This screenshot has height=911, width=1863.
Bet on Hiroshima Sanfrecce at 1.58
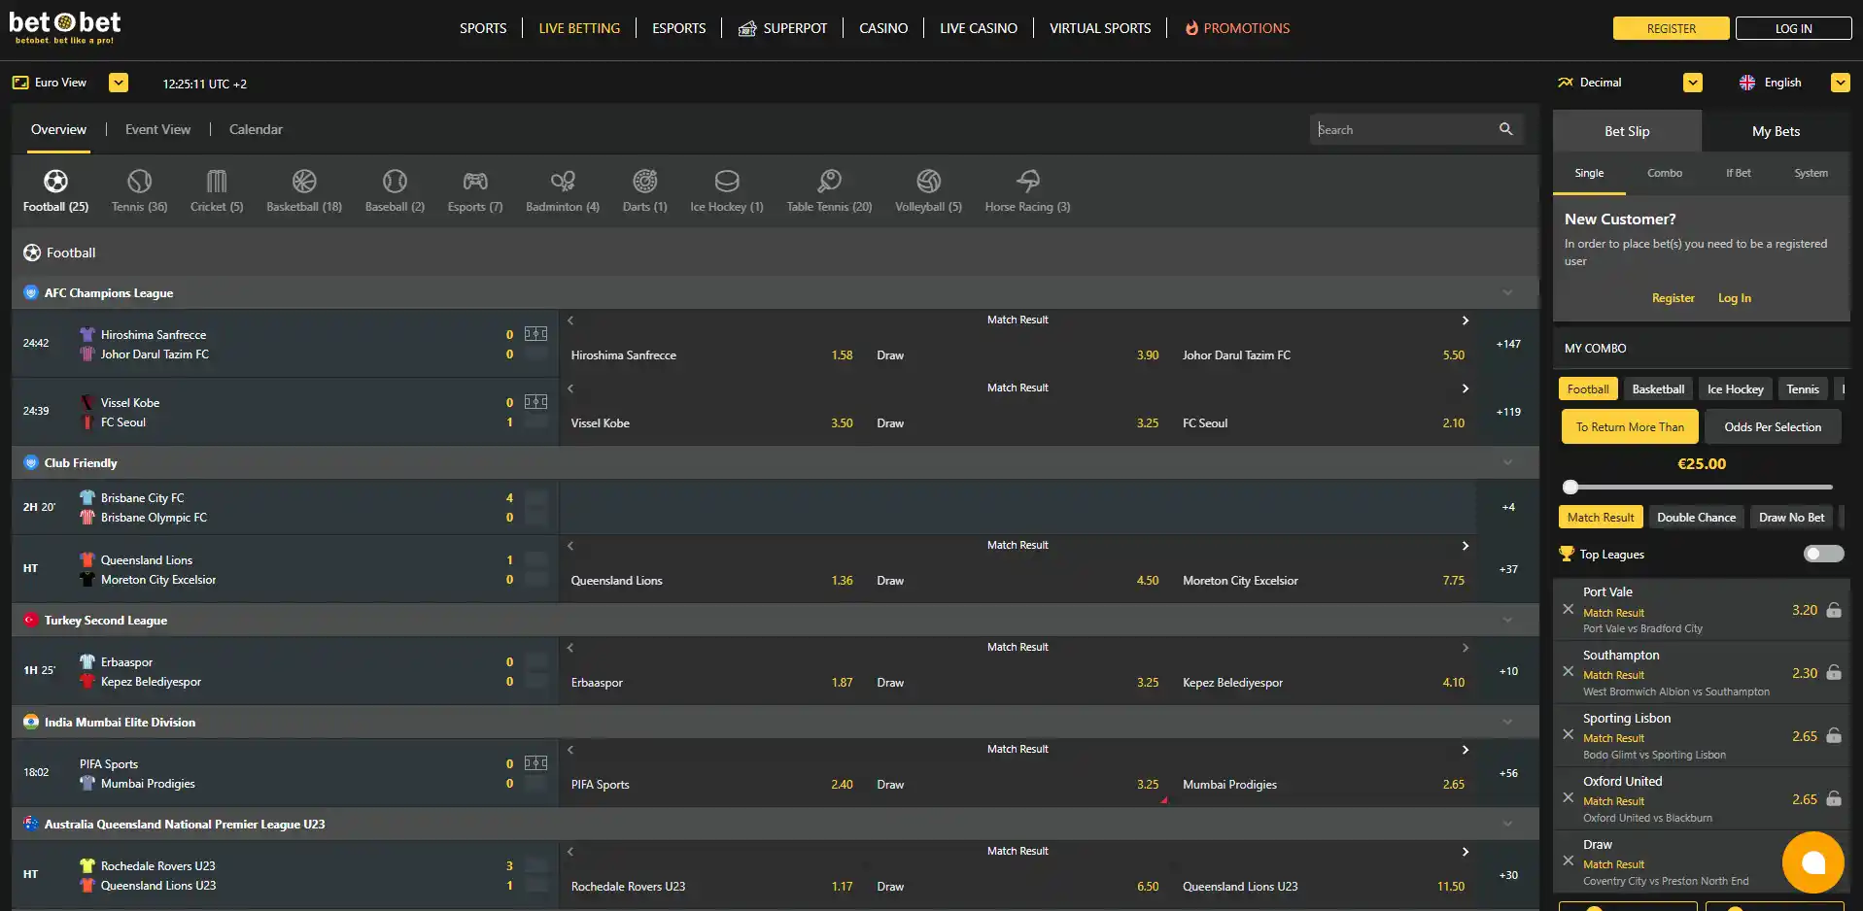[712, 355]
